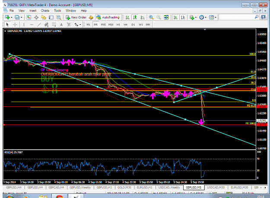Switch to M1 timeframe
The image size is (270, 198).
88,25
